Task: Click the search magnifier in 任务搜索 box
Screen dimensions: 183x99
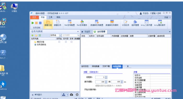Action: tap(78, 35)
